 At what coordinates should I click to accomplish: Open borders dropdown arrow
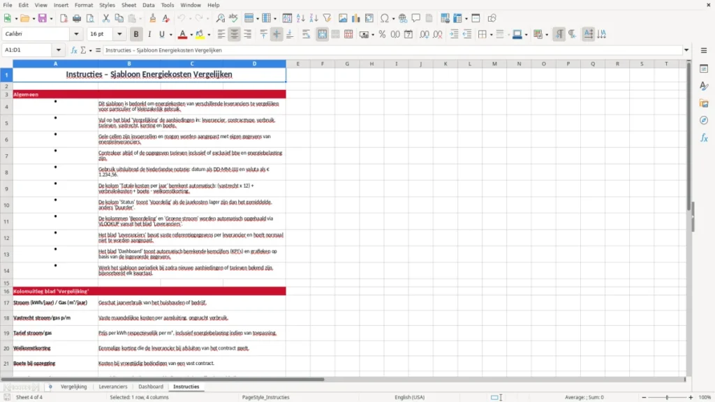491,35
